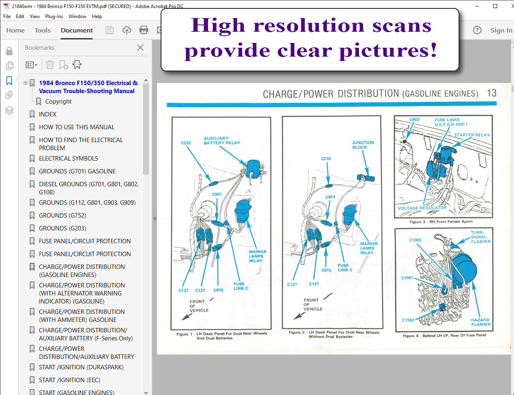Viewport: 514px width, 395px height.
Task: Open the Window menu
Action: coord(78,16)
